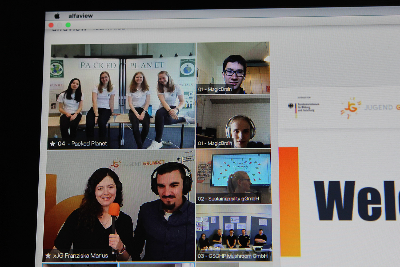Click the "02 - Sustainappility gGmbH" name label

pos(228,199)
